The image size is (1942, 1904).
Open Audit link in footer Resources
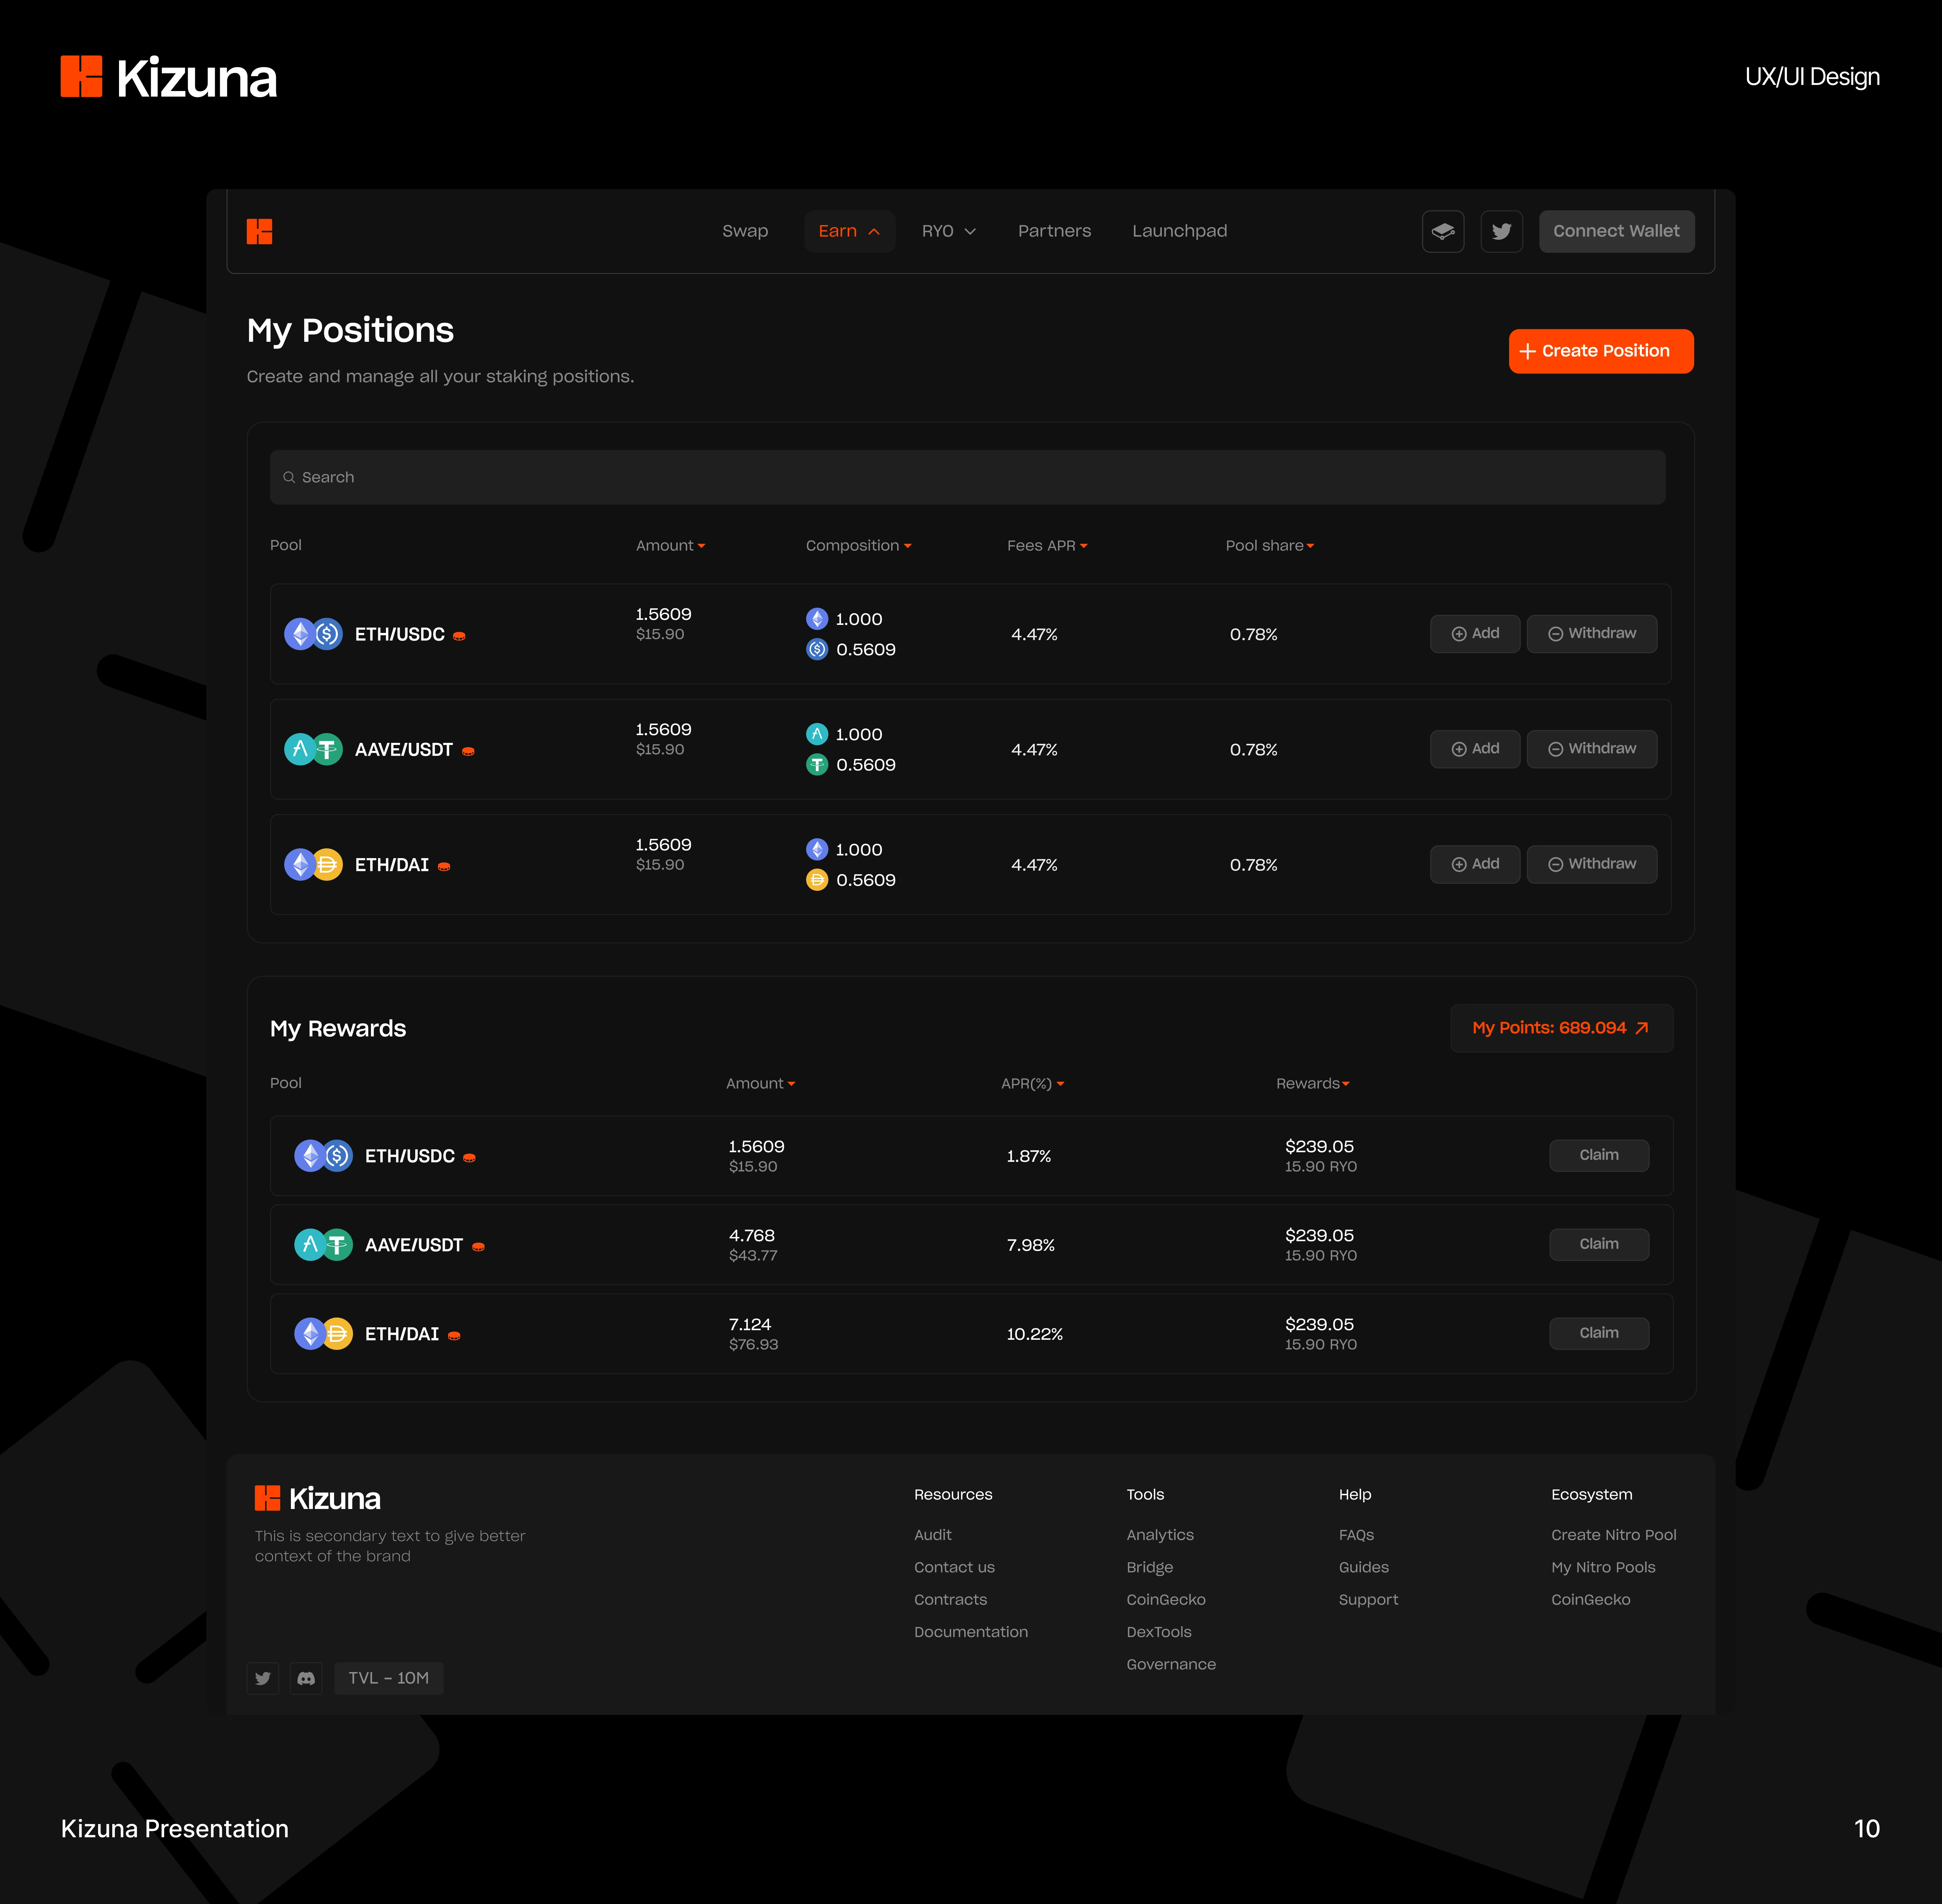[x=933, y=1535]
